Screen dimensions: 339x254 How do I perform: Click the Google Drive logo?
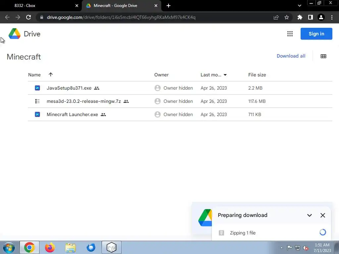pos(15,34)
